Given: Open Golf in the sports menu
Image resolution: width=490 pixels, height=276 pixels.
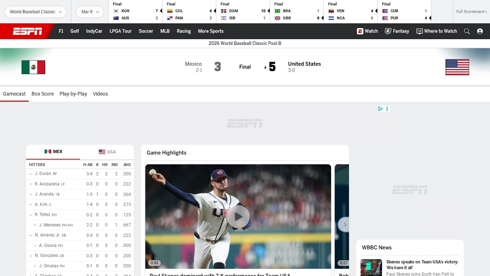Looking at the screenshot, I should (x=75, y=31).
